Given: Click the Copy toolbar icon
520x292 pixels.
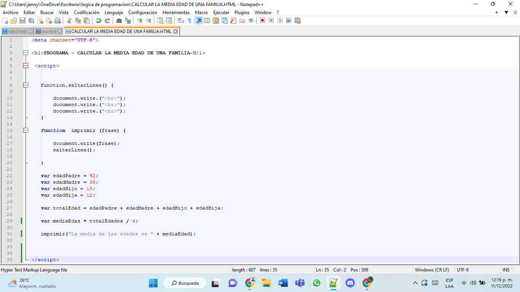Looking at the screenshot, I should [x=78, y=21].
